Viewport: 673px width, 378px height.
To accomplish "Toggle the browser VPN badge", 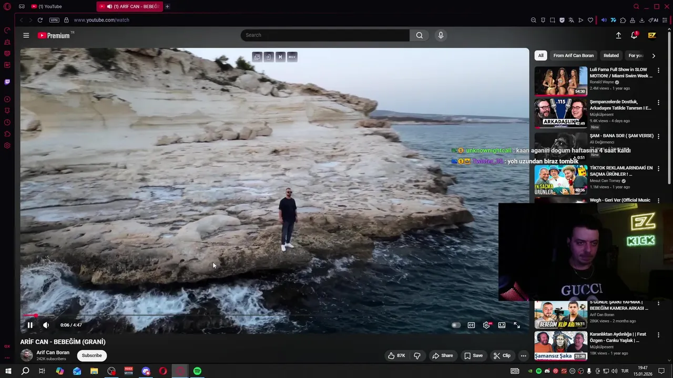I will [x=54, y=20].
